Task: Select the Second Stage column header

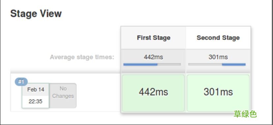Action: (x=218, y=38)
